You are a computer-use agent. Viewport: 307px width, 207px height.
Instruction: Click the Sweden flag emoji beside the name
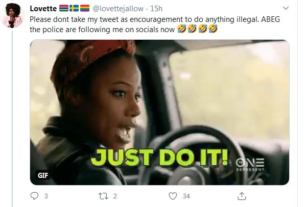[74, 9]
